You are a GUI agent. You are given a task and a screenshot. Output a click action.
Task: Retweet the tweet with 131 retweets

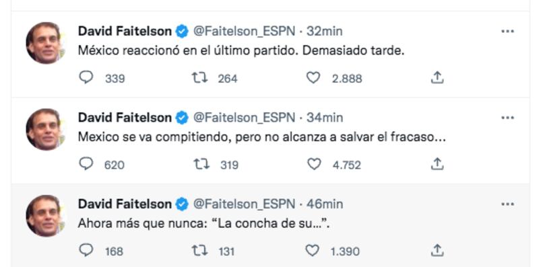coord(199,251)
